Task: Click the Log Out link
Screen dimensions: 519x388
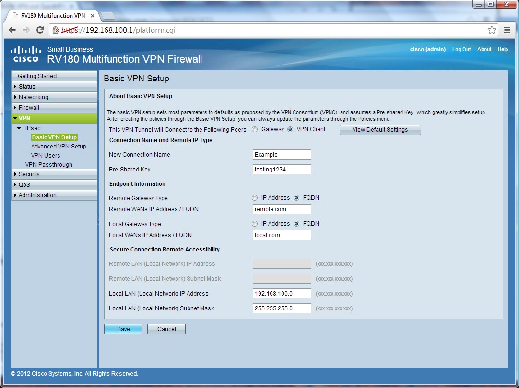Action: point(461,49)
